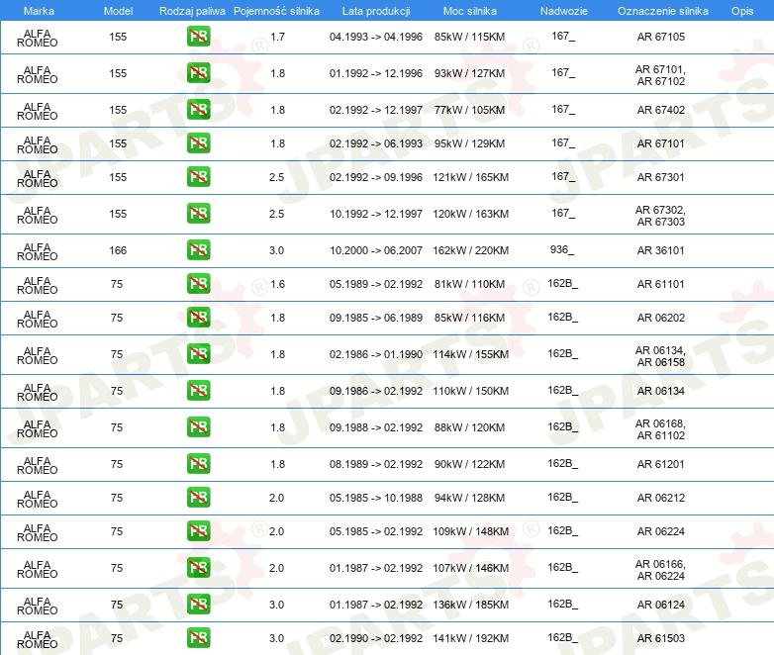Click the Rodzaj paliwa column header
The height and width of the screenshot is (655, 774).
point(192,11)
